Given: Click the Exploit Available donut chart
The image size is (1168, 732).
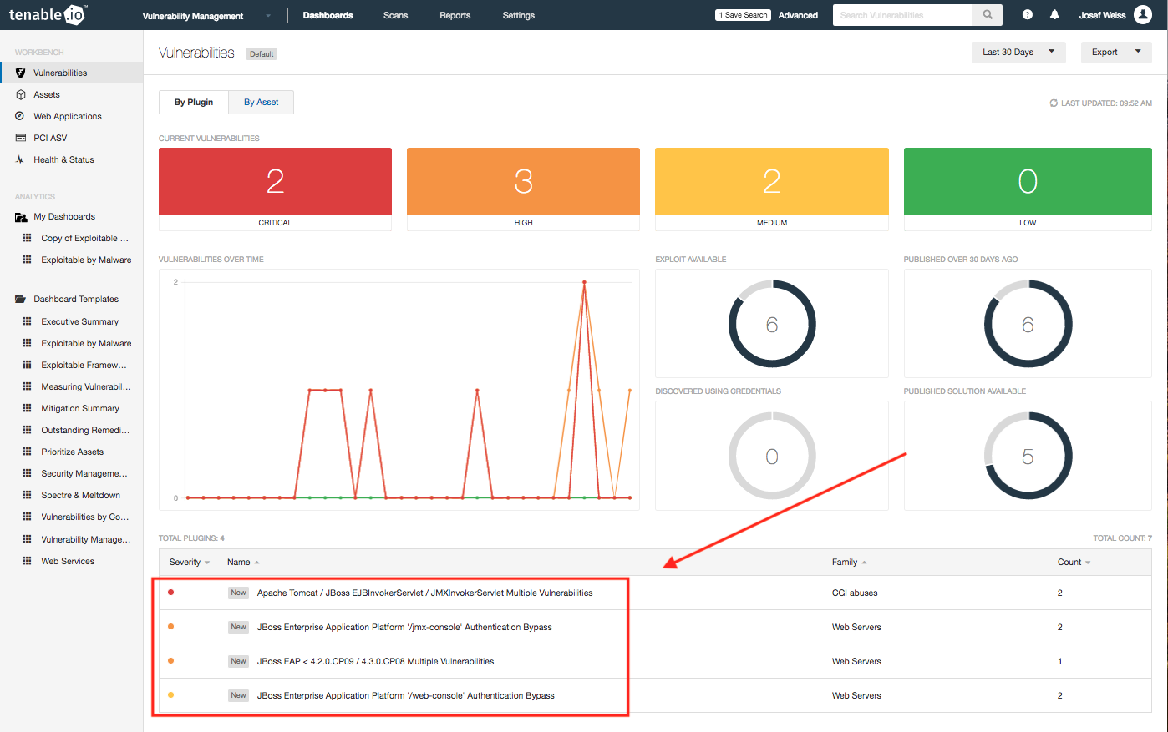Looking at the screenshot, I should coord(772,324).
